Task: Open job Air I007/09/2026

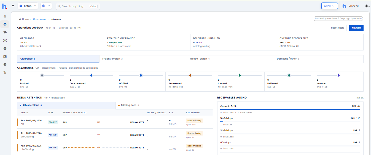Action: pos(31,146)
